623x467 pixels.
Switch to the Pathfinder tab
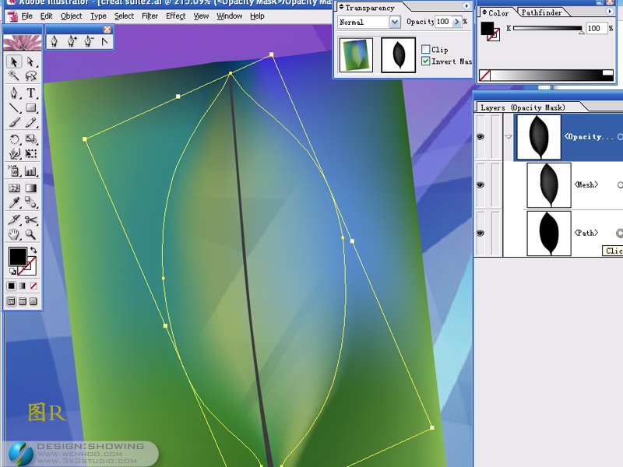coord(541,12)
